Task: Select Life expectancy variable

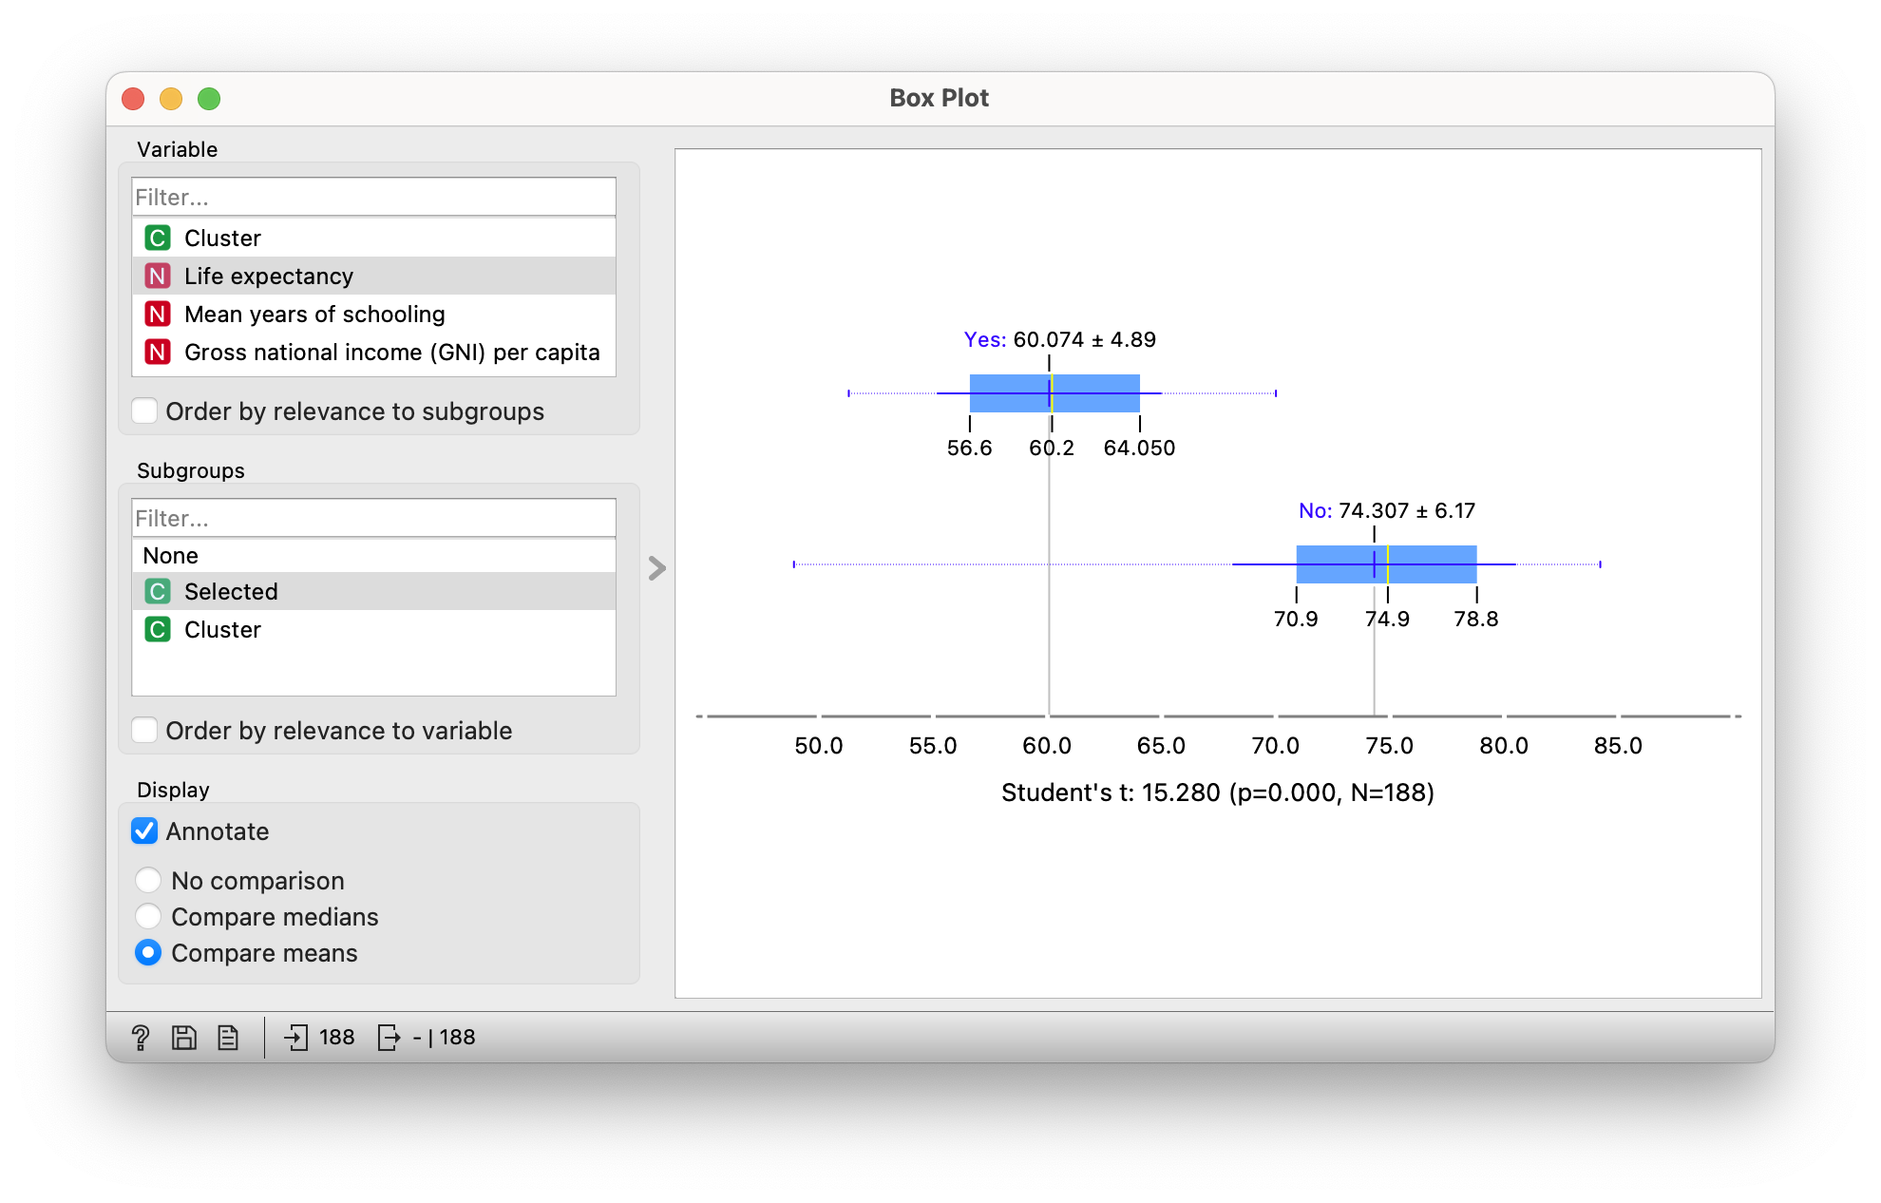Action: coord(373,276)
